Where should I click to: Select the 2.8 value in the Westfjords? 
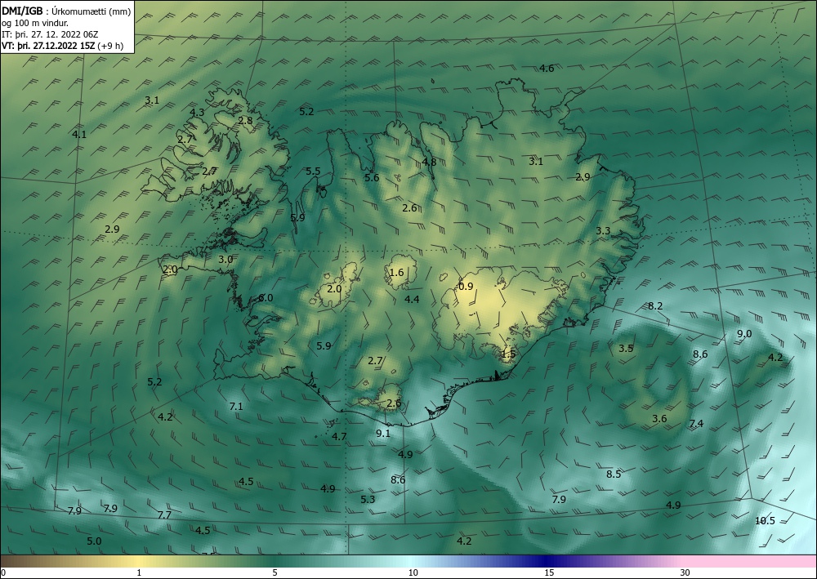point(245,120)
